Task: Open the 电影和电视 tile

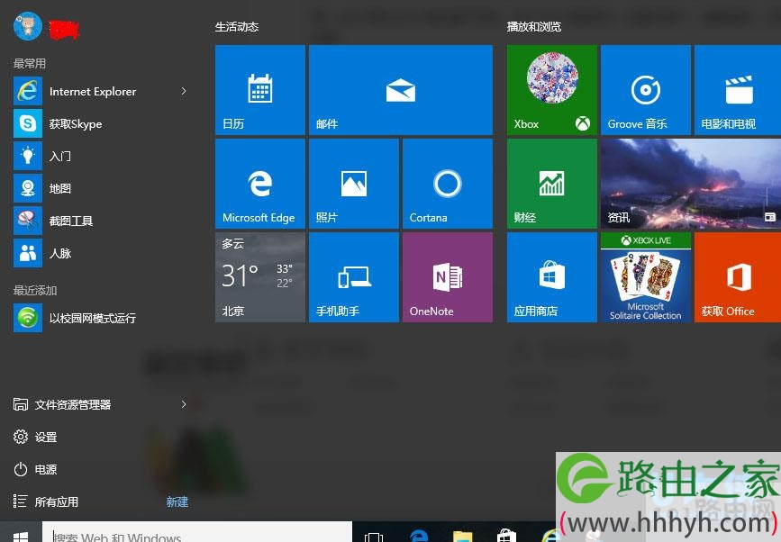Action: [738, 90]
